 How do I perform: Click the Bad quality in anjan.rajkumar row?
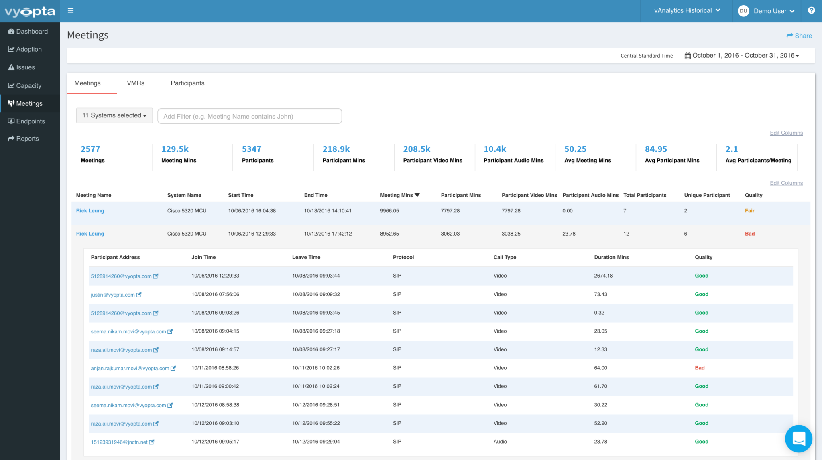(700, 368)
